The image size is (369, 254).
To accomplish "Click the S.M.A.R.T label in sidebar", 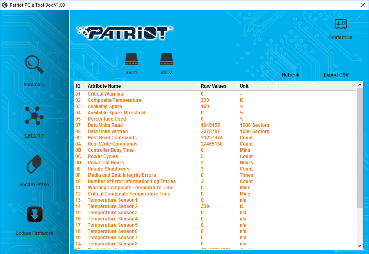I will (34, 136).
